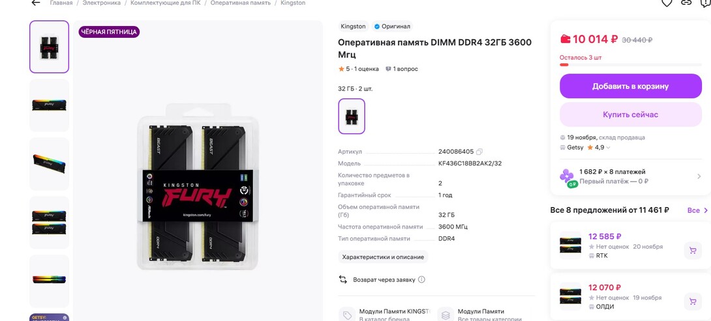Screen dimensions: 711x321
Task: Click the back arrow icon
Action: coord(36,3)
